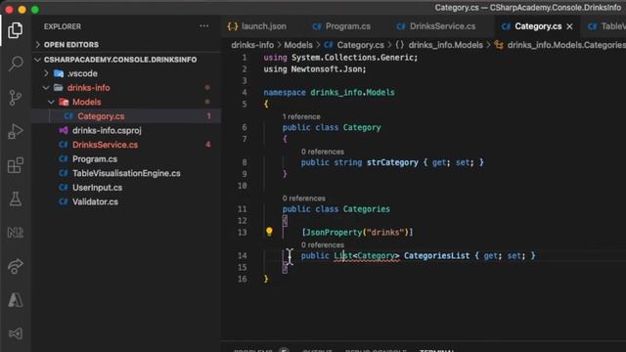Click the strCategory property name on line 8
This screenshot has height=352, width=626.
[x=392, y=162]
